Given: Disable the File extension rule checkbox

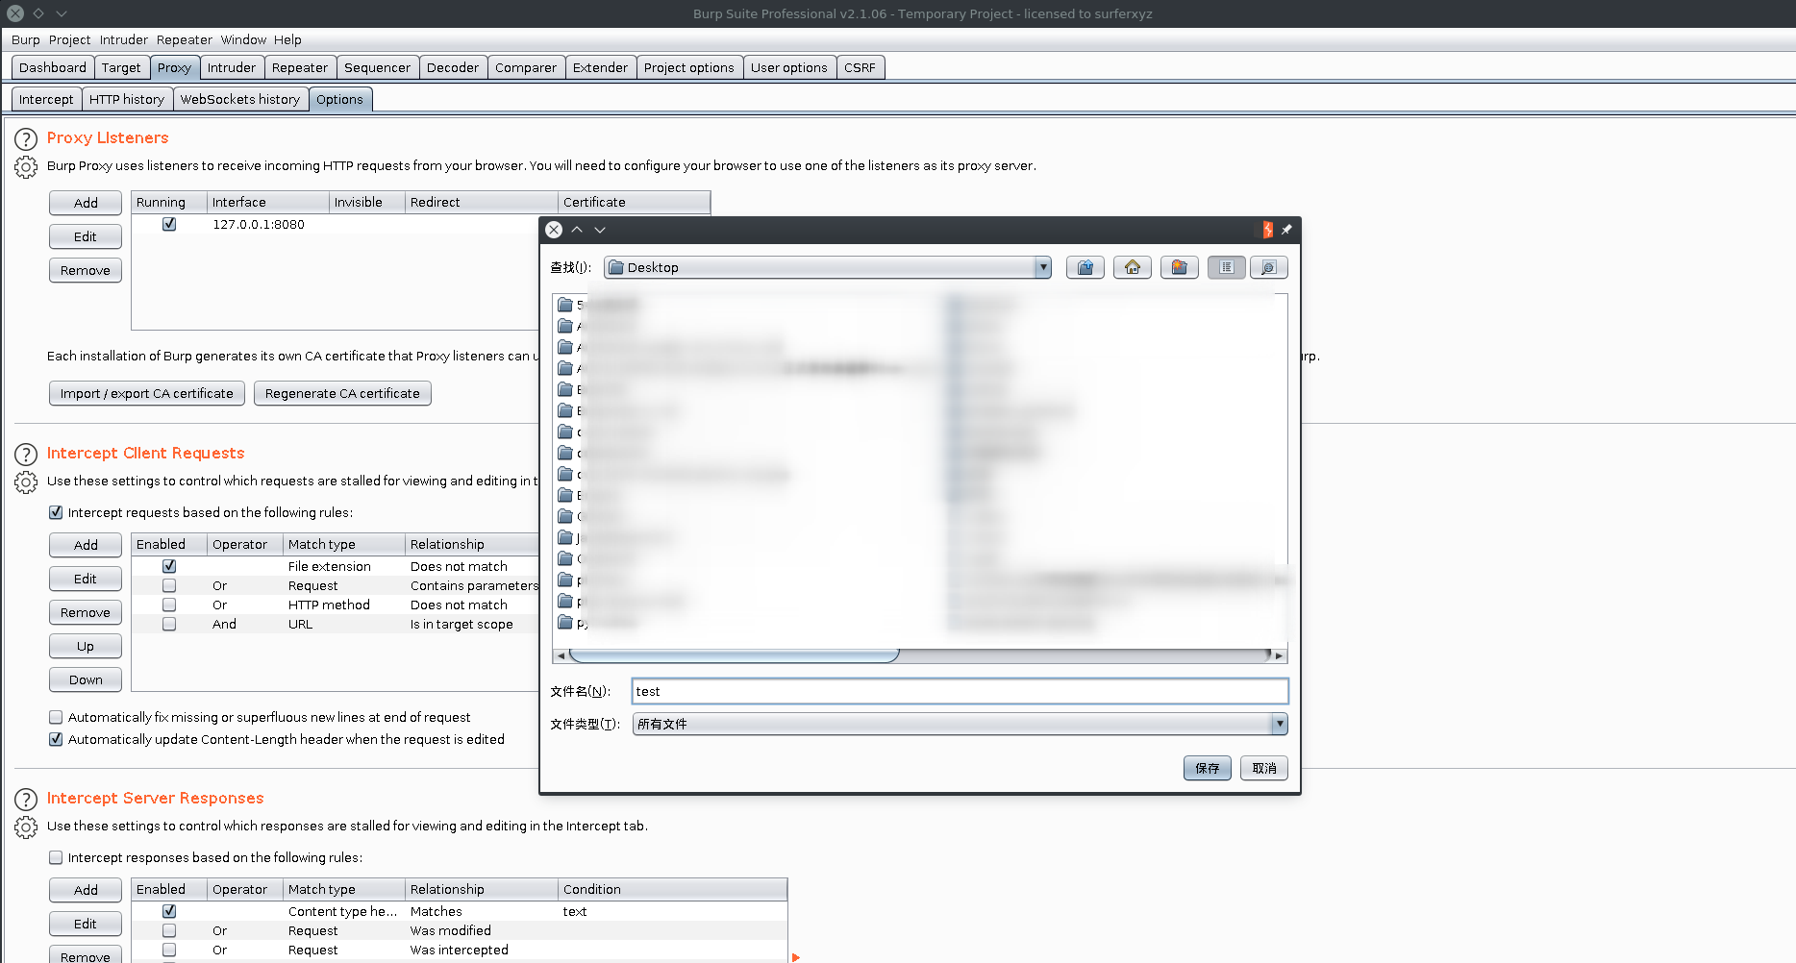Looking at the screenshot, I should click(169, 566).
